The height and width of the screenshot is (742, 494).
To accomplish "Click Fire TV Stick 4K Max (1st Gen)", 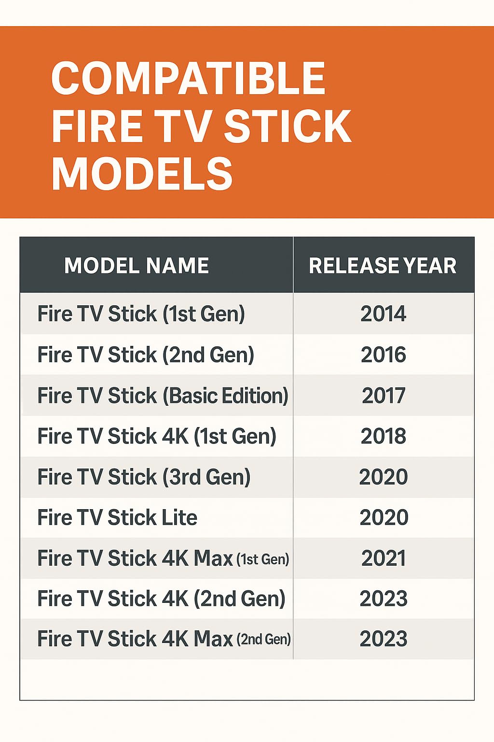I will click(x=163, y=558).
